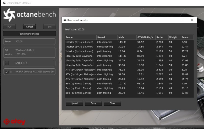
Task: Select the Interior direct lighting row
Action: pyautogui.click(x=129, y=47)
